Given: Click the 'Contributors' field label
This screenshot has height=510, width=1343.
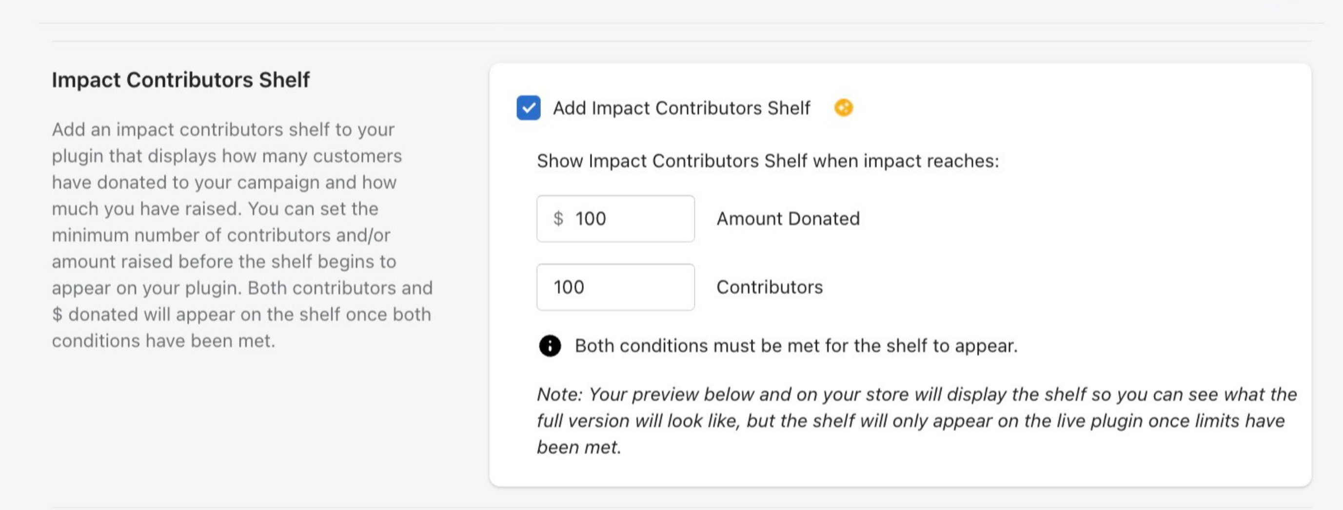Looking at the screenshot, I should point(770,287).
